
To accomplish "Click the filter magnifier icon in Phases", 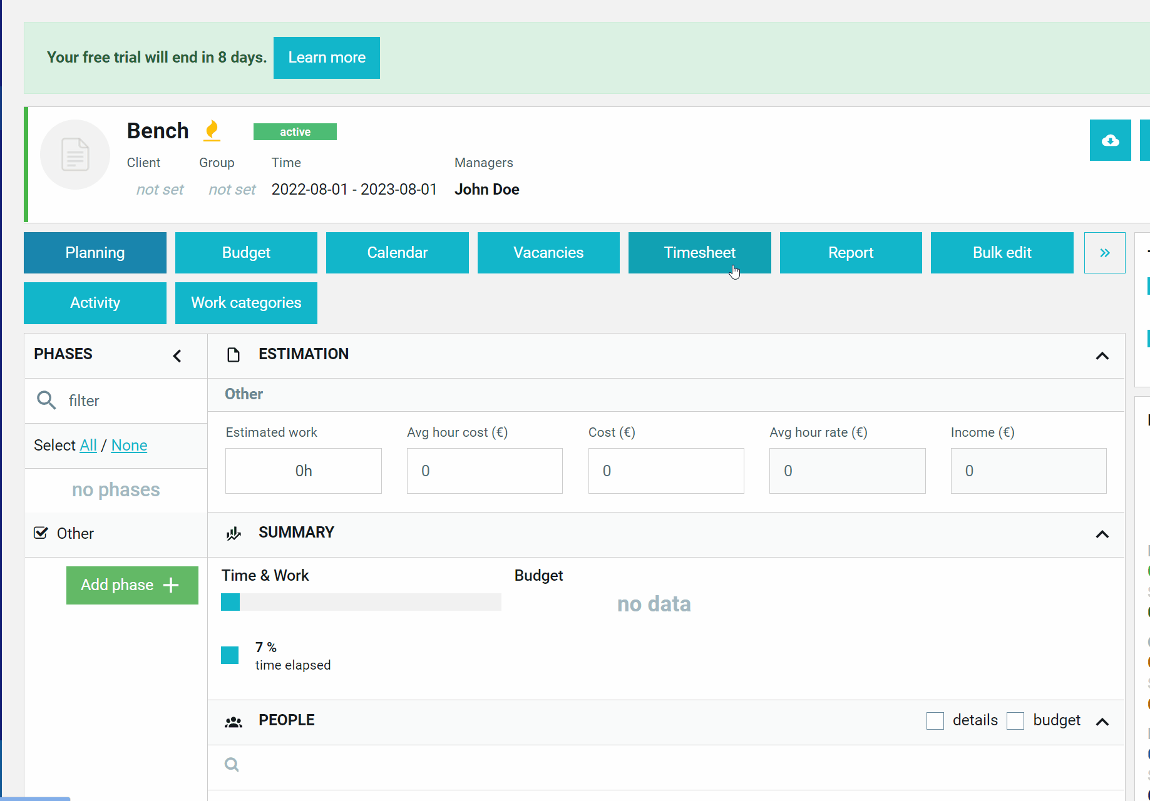I will [46, 400].
